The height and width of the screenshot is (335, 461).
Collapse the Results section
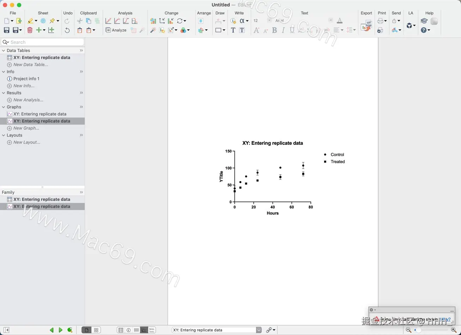coord(4,93)
